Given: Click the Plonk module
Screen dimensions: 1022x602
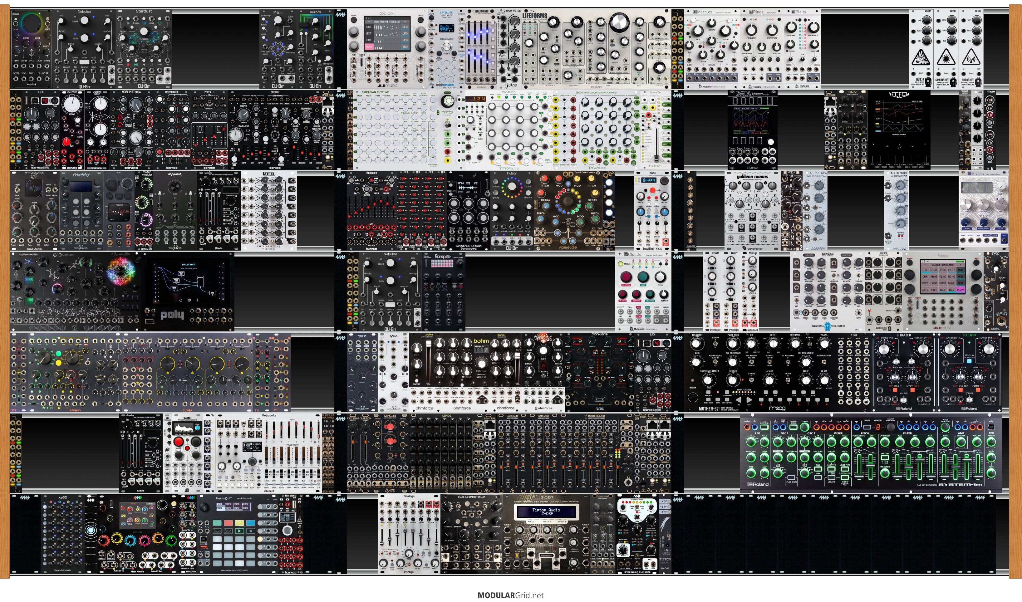Looking at the screenshot, I should [652, 211].
